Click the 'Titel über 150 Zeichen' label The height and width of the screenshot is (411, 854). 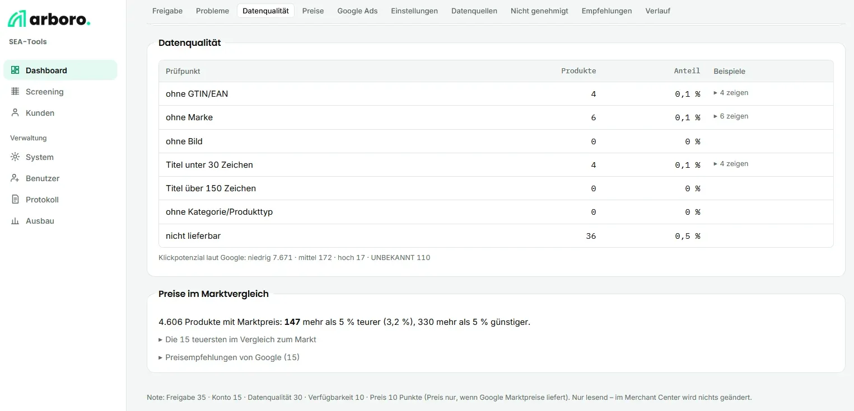pyautogui.click(x=211, y=188)
